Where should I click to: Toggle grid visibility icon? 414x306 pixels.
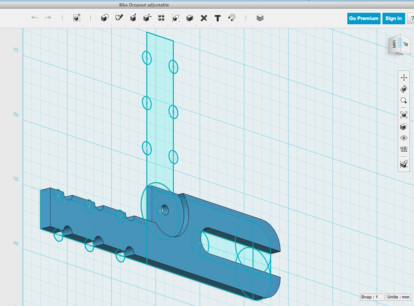[x=404, y=149]
